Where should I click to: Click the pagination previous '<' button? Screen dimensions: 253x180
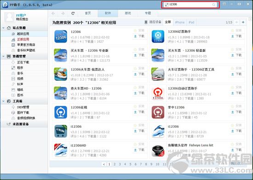click(x=104, y=164)
